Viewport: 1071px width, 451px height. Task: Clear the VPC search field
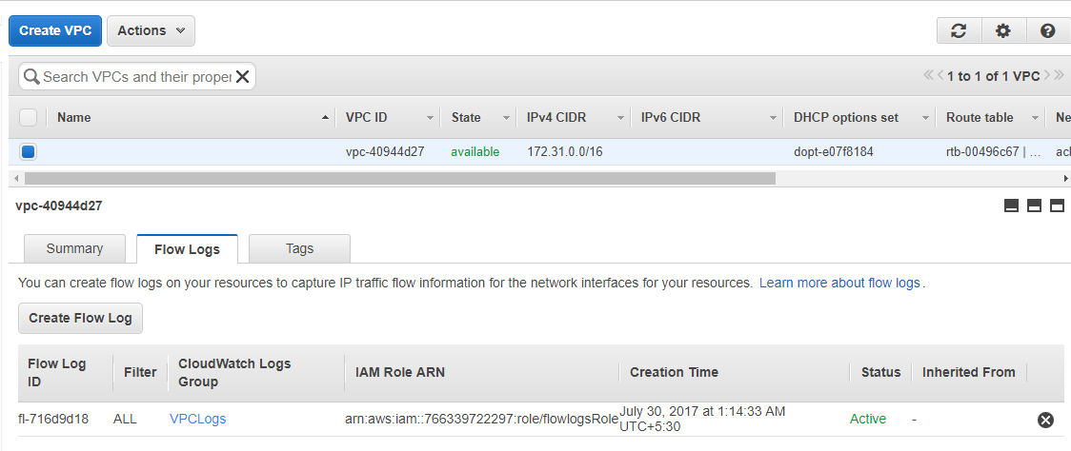(242, 76)
